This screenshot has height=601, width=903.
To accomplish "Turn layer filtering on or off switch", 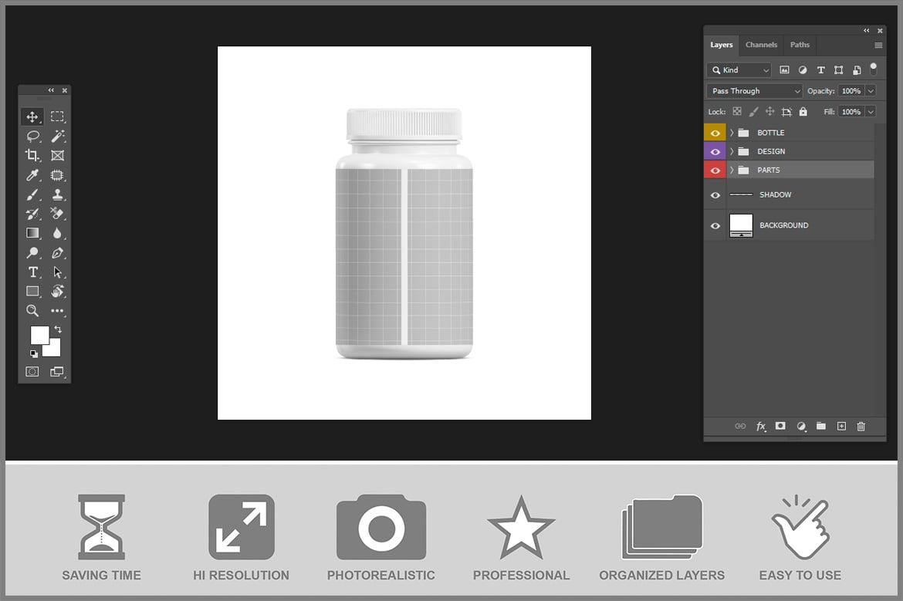I will (x=874, y=69).
